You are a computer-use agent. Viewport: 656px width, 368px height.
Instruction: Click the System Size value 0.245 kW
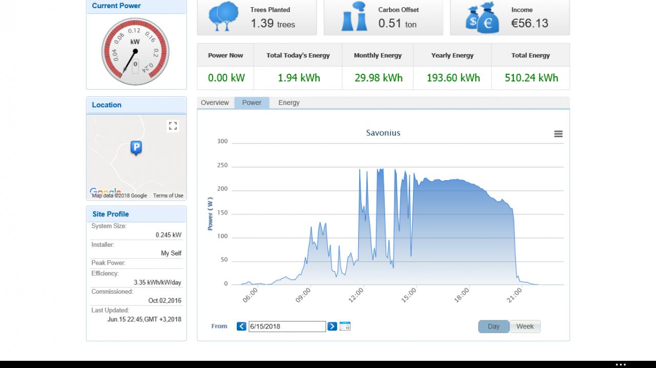coord(169,235)
